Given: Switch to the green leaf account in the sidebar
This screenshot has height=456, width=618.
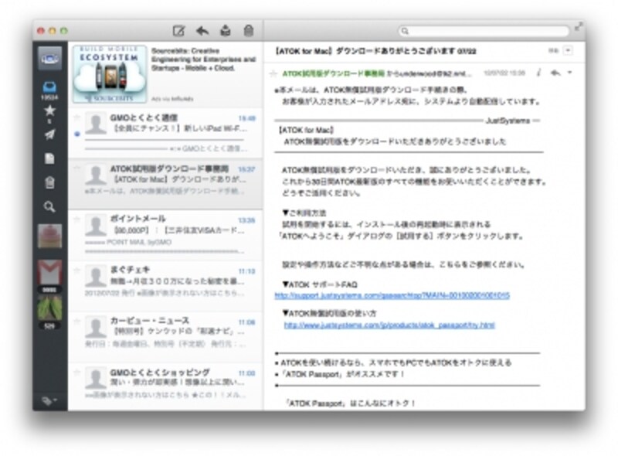Looking at the screenshot, I should 49,308.
